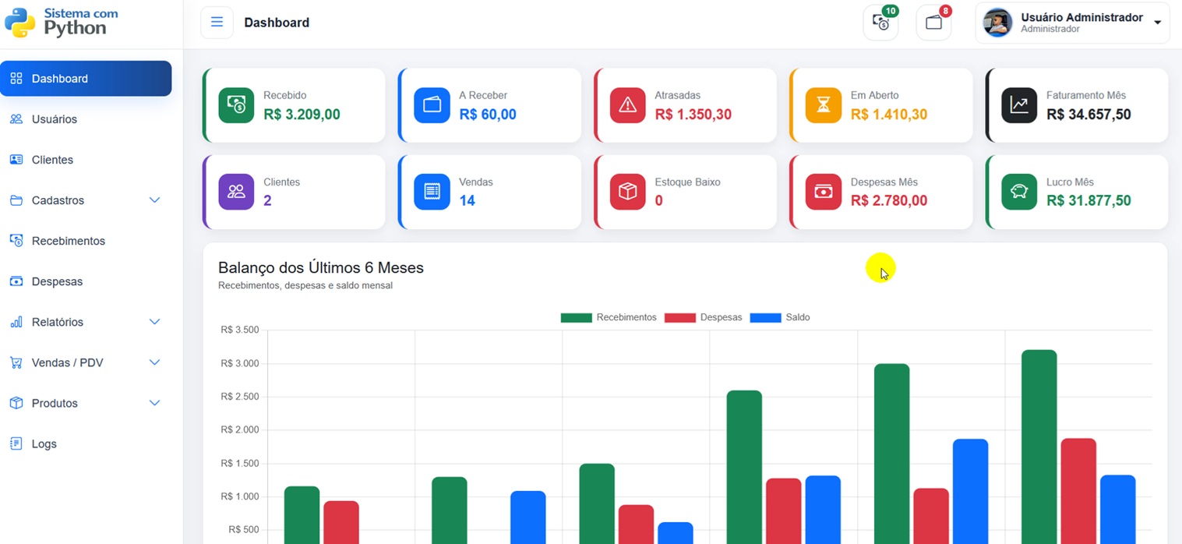Click the red Atrasadas warning triangle icon
This screenshot has width=1182, height=544.
pos(627,105)
